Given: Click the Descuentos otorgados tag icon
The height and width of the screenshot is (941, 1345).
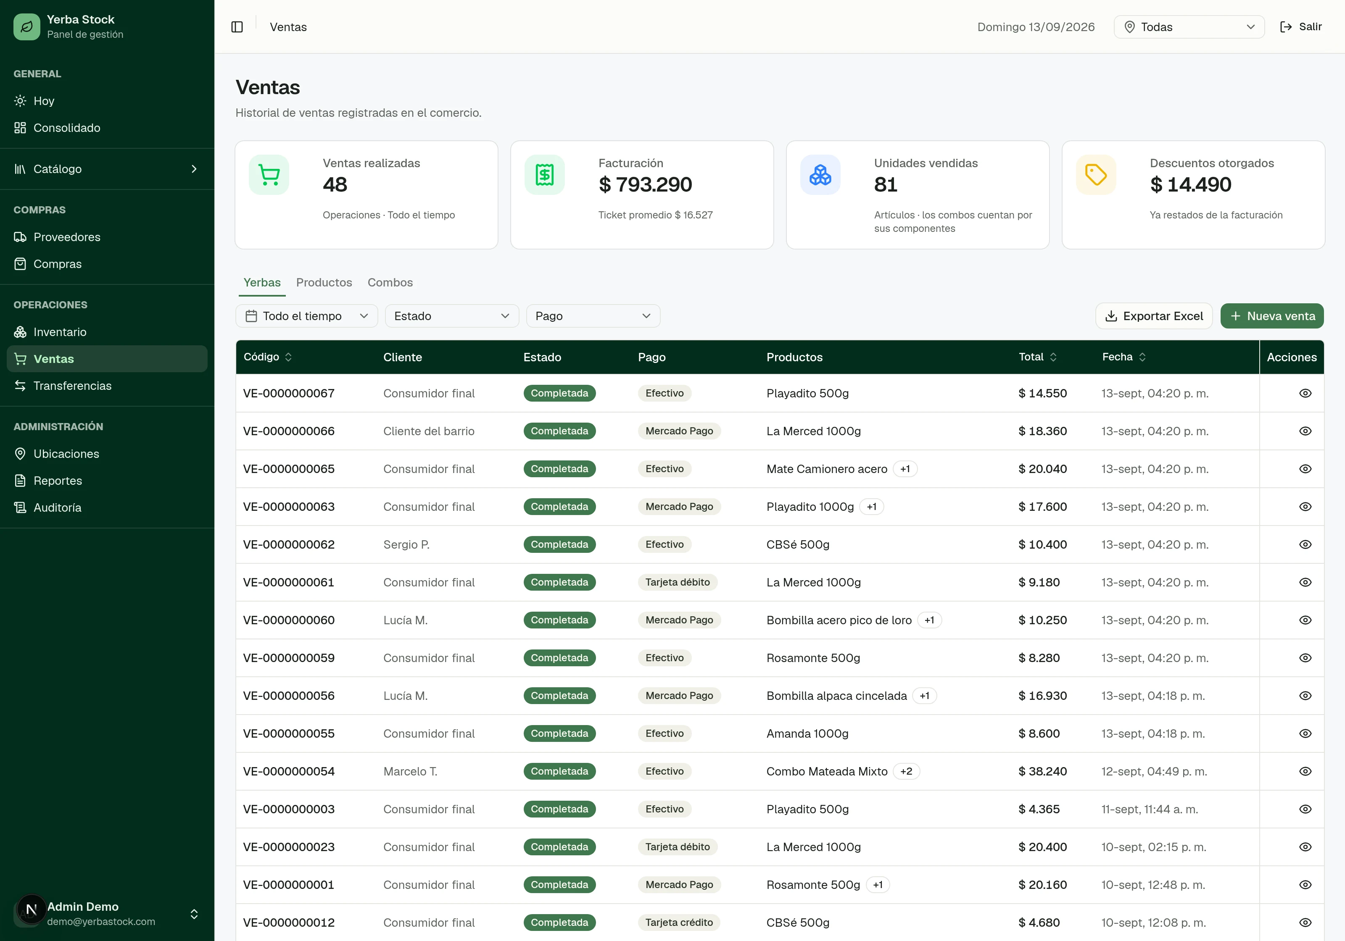Looking at the screenshot, I should pos(1096,174).
